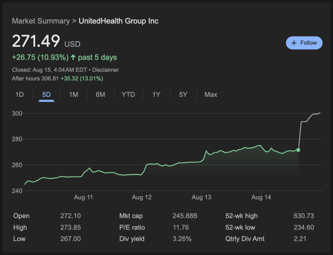Image resolution: width=333 pixels, height=255 pixels.
Task: Click the after hours change +35.32 (13.01%)
Action: [x=82, y=79]
